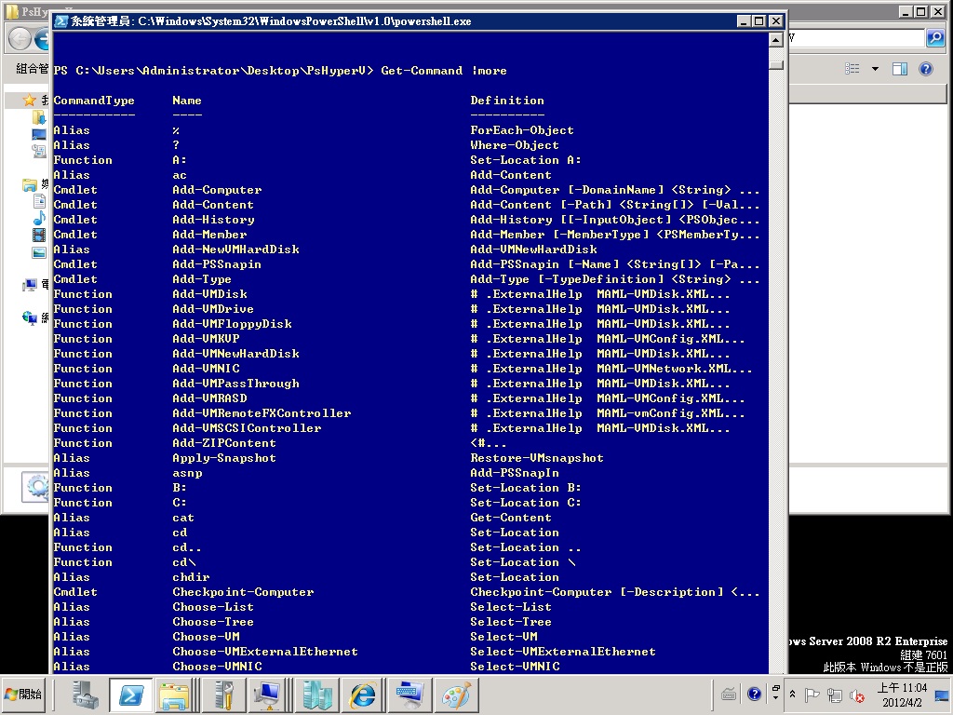Screen dimensions: 953x715
Task: Select Favorites star in navigation pane
Action: [x=30, y=100]
